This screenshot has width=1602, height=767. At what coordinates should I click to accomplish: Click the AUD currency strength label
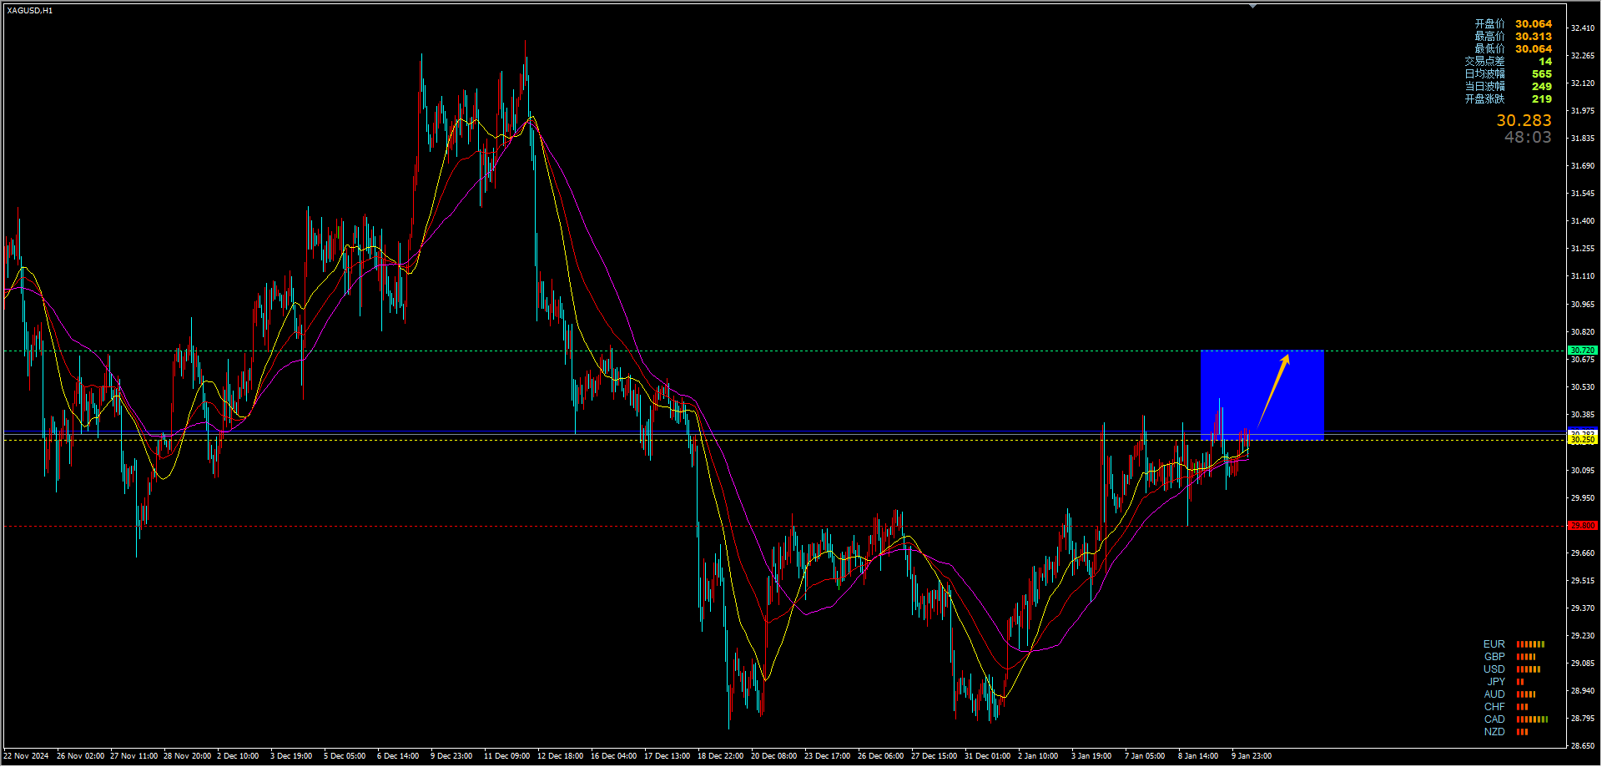(x=1494, y=694)
